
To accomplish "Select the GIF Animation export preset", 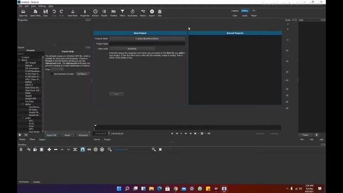I will [x=32, y=68].
